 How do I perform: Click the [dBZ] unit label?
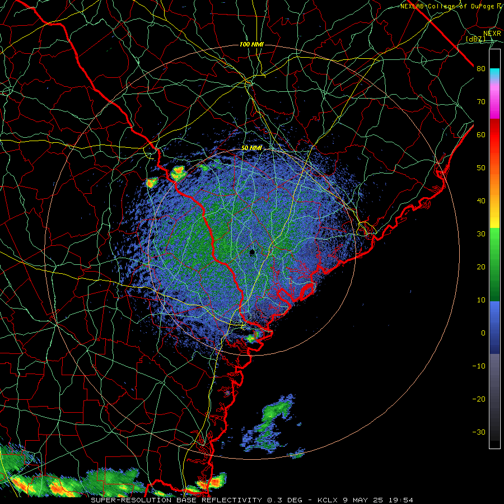click(475, 39)
